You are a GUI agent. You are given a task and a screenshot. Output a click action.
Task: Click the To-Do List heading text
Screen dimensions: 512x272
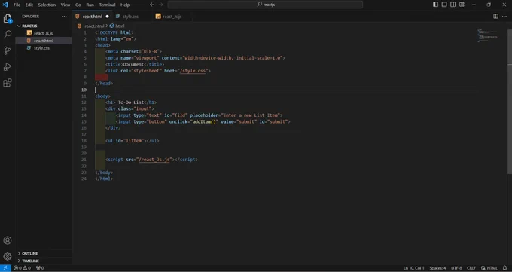130,102
